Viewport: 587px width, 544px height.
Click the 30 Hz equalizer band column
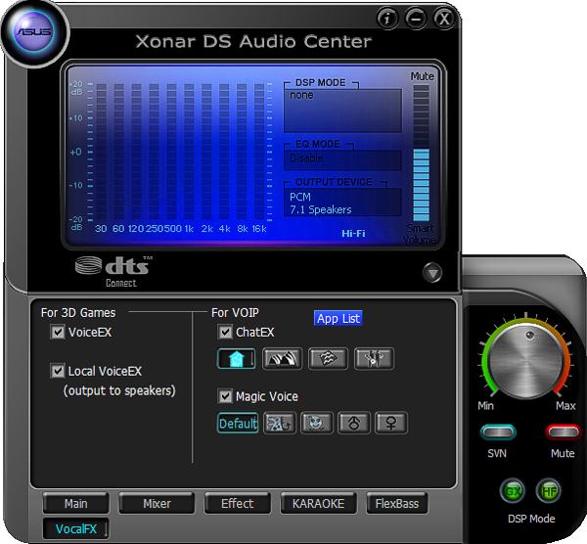101,152
